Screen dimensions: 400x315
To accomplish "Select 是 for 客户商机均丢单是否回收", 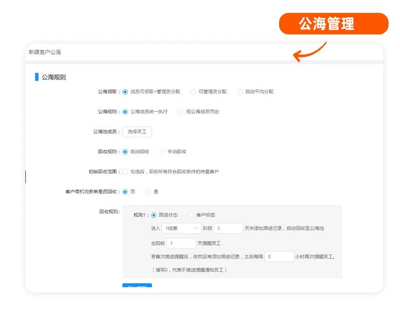I will [x=148, y=192].
